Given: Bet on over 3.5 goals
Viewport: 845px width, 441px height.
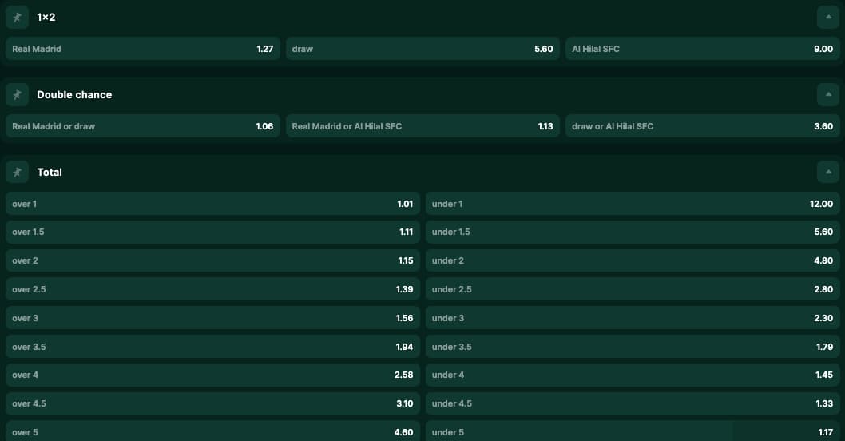Looking at the screenshot, I should pos(213,347).
